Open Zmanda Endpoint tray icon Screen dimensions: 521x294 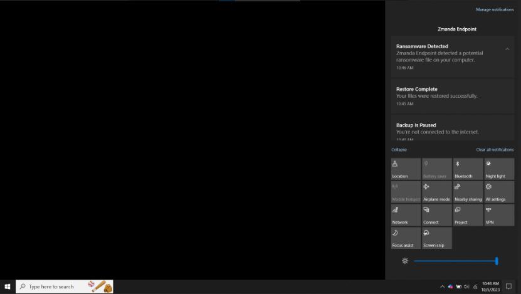[451, 286]
